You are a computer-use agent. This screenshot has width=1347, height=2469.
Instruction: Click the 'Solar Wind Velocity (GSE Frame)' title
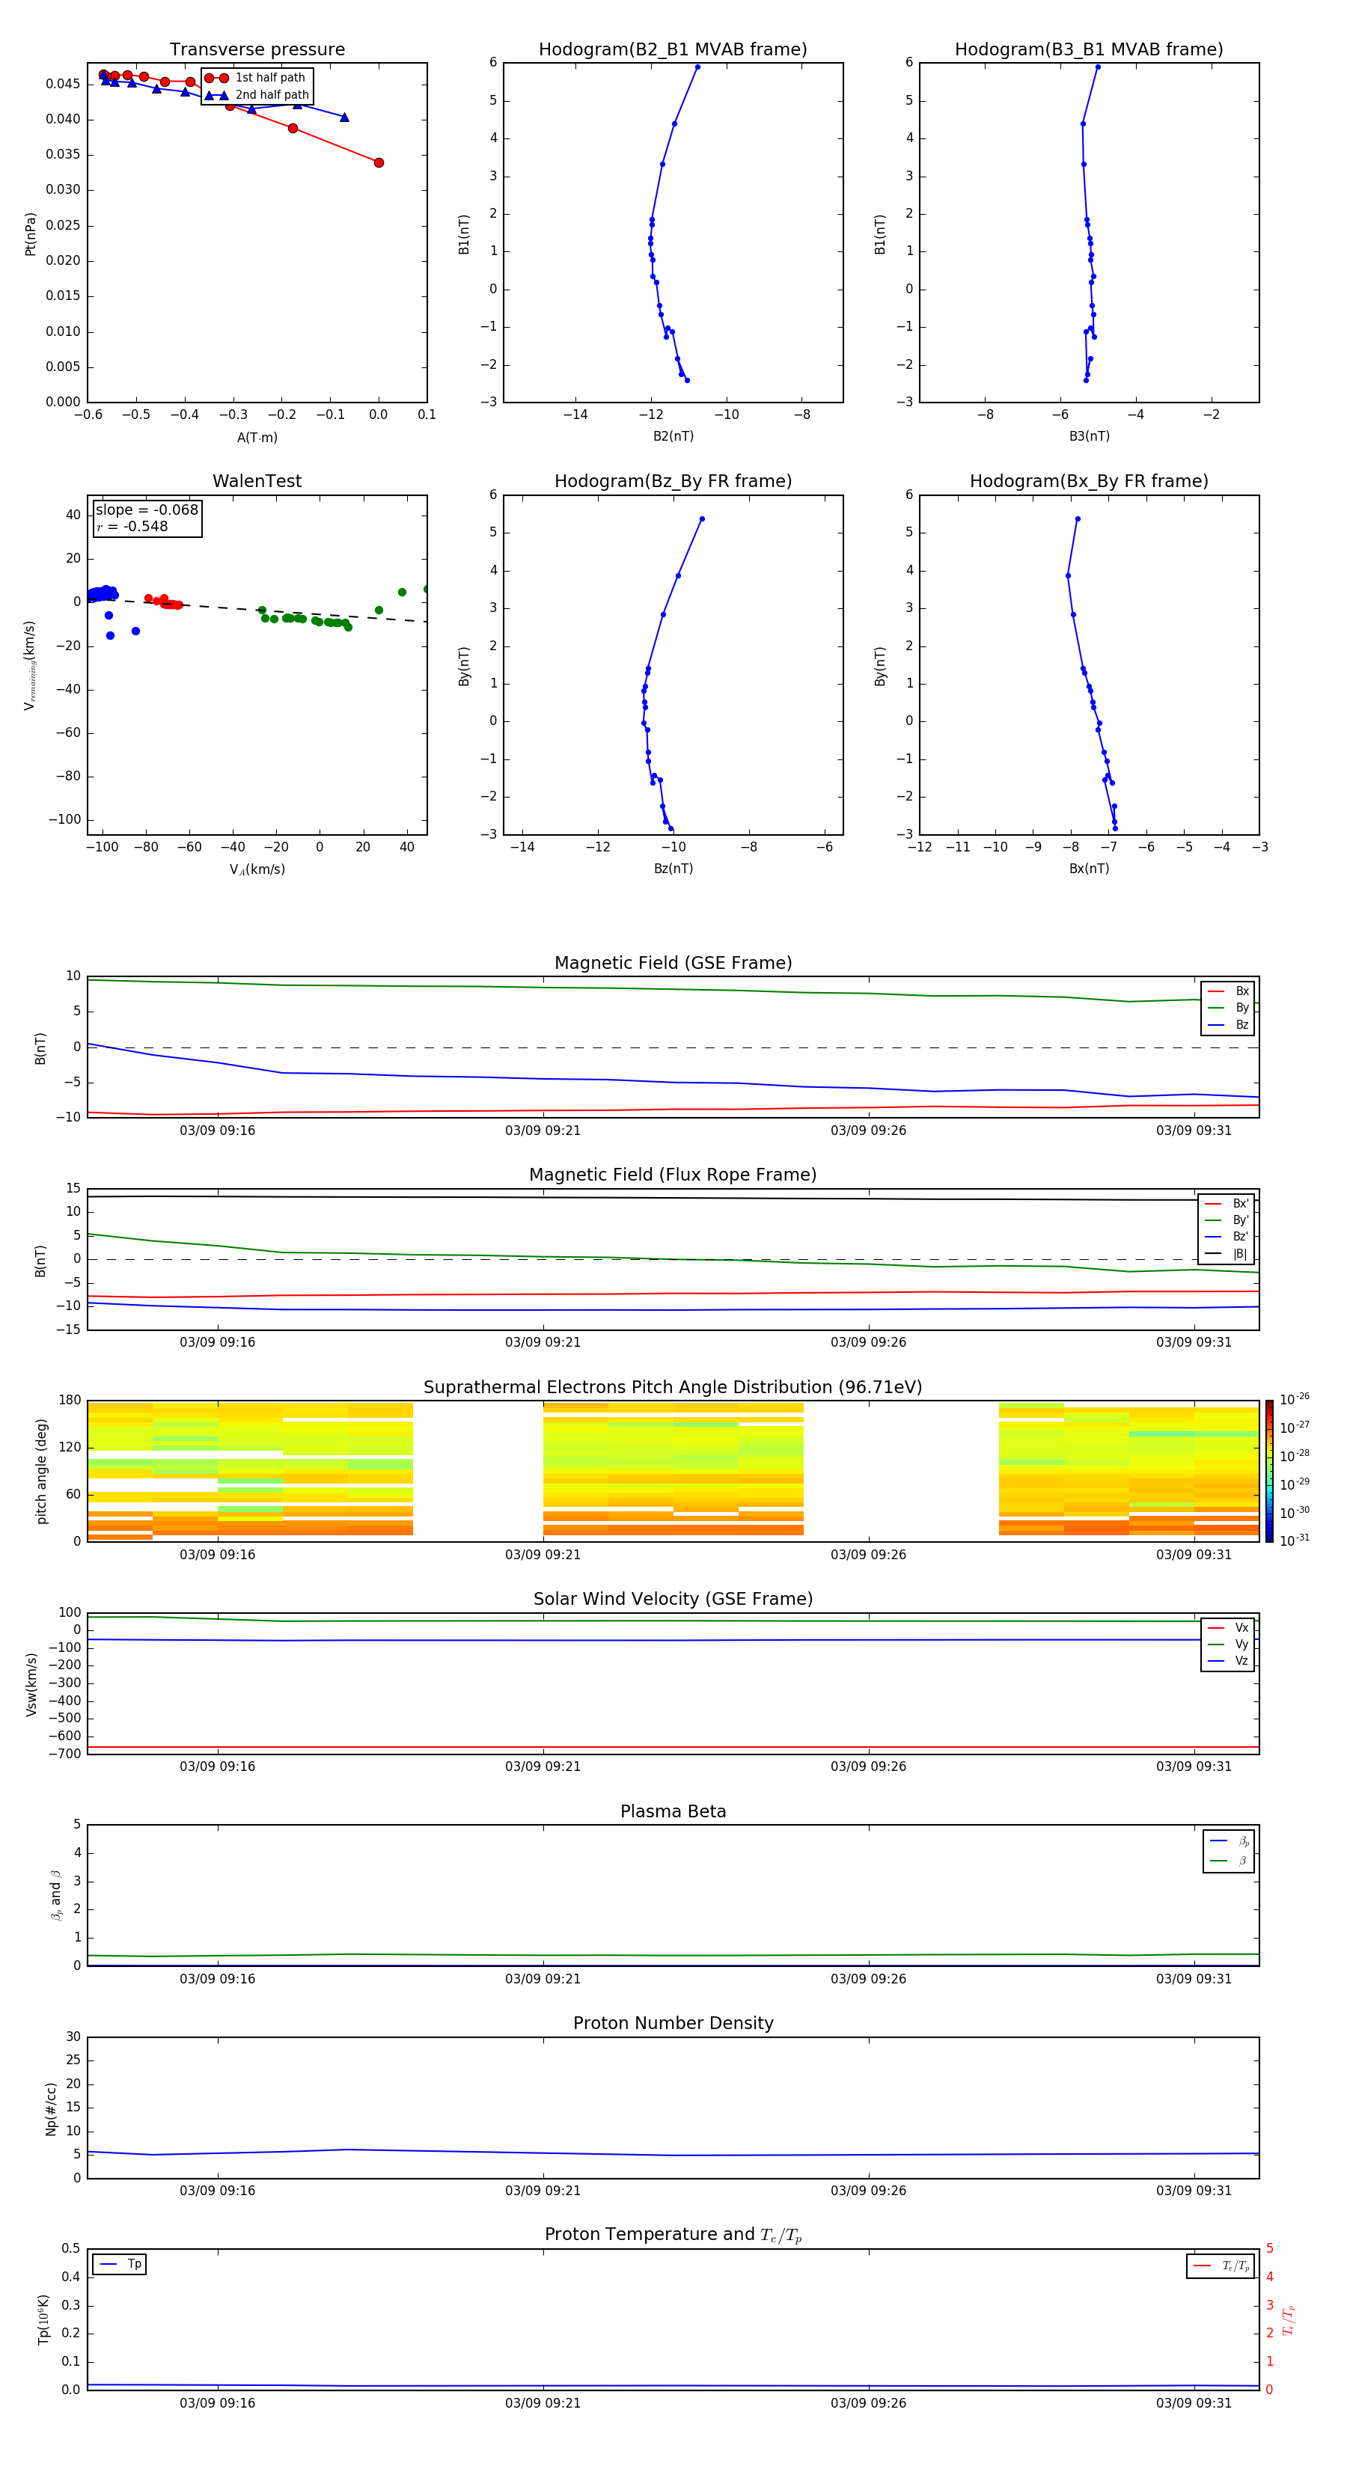673,1600
